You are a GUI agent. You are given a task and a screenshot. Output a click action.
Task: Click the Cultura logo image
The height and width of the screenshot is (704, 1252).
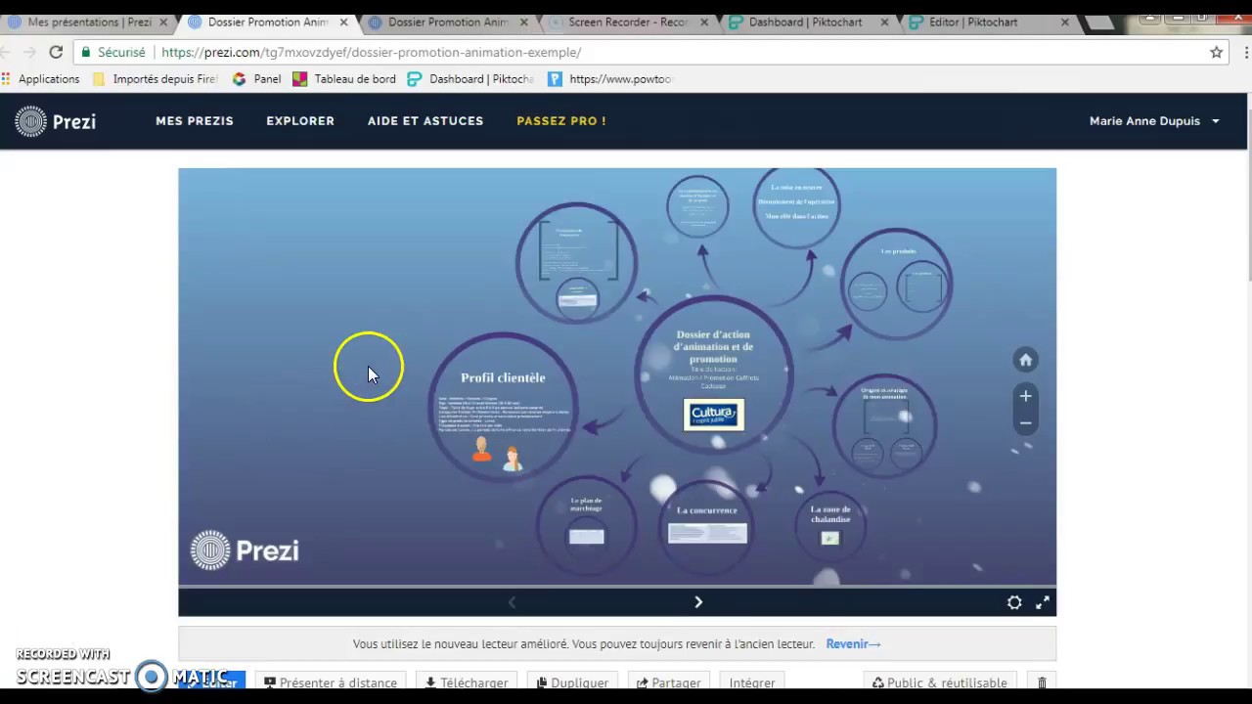pyautogui.click(x=713, y=415)
